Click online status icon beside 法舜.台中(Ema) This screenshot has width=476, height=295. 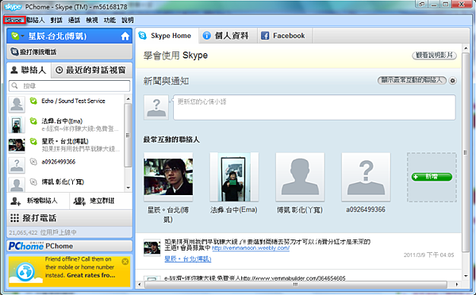[33, 121]
